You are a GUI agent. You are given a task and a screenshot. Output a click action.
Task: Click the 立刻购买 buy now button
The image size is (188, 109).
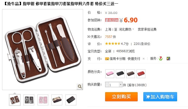(x=121, y=97)
